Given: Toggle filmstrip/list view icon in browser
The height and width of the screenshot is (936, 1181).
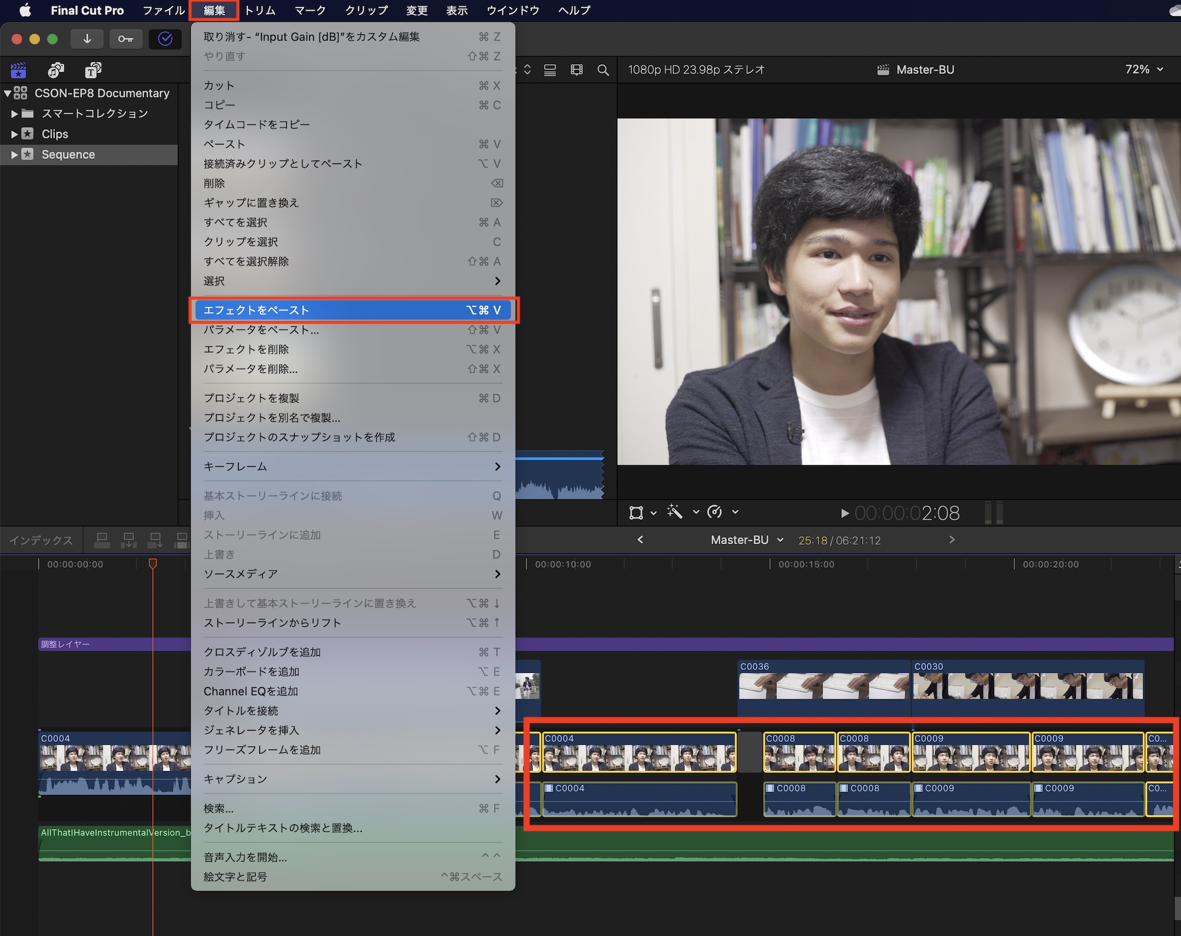Looking at the screenshot, I should (550, 70).
